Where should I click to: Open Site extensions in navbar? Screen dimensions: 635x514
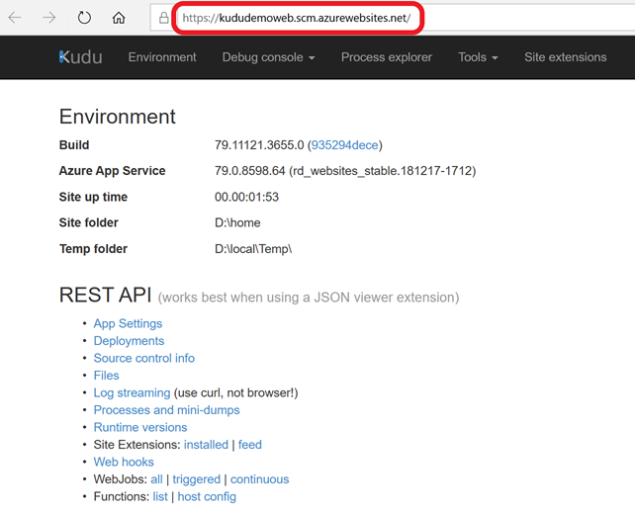click(x=566, y=57)
